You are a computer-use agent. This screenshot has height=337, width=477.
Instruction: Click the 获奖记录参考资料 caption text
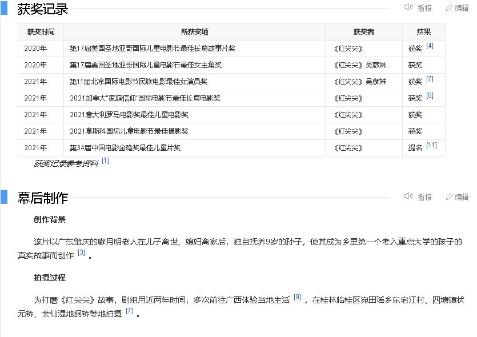[x=66, y=163]
